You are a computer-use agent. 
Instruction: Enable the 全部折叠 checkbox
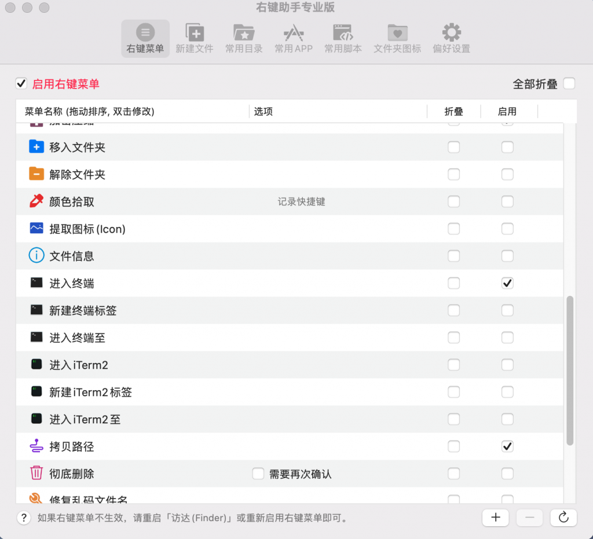click(569, 83)
